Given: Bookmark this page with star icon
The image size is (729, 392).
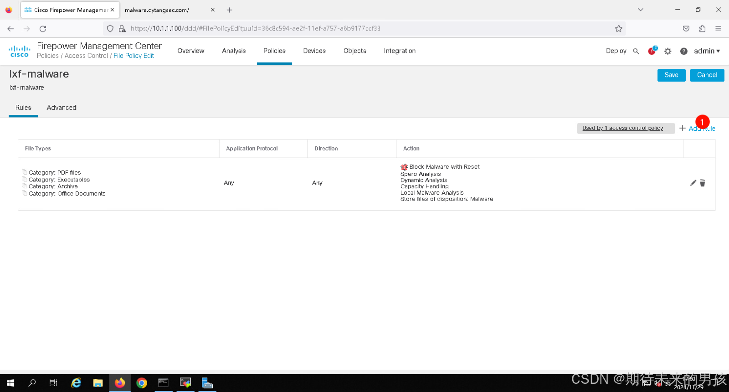Looking at the screenshot, I should [619, 28].
